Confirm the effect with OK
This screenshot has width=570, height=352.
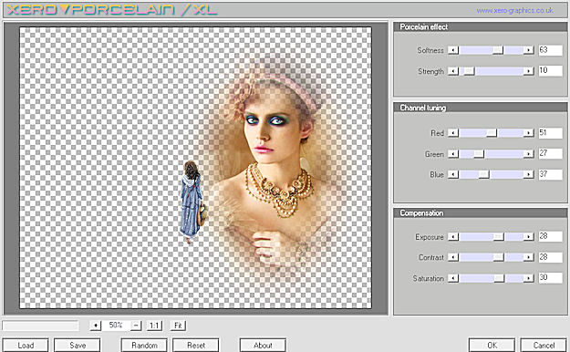(x=492, y=345)
